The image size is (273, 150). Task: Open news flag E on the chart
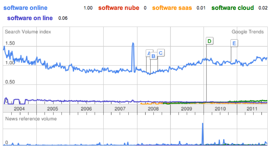234,43
